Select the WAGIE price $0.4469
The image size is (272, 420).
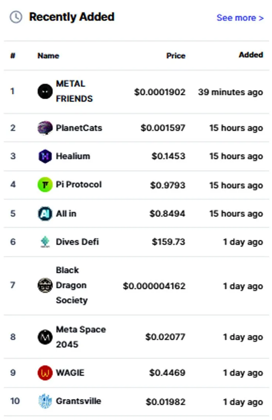point(167,373)
